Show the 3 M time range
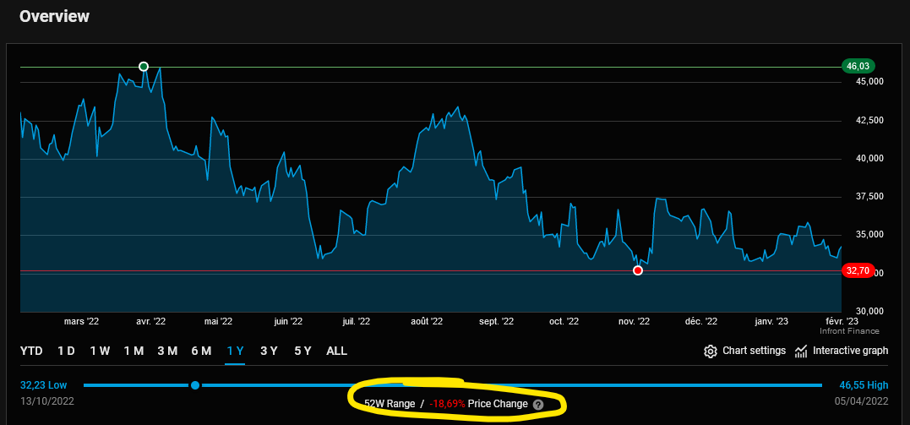 [167, 351]
